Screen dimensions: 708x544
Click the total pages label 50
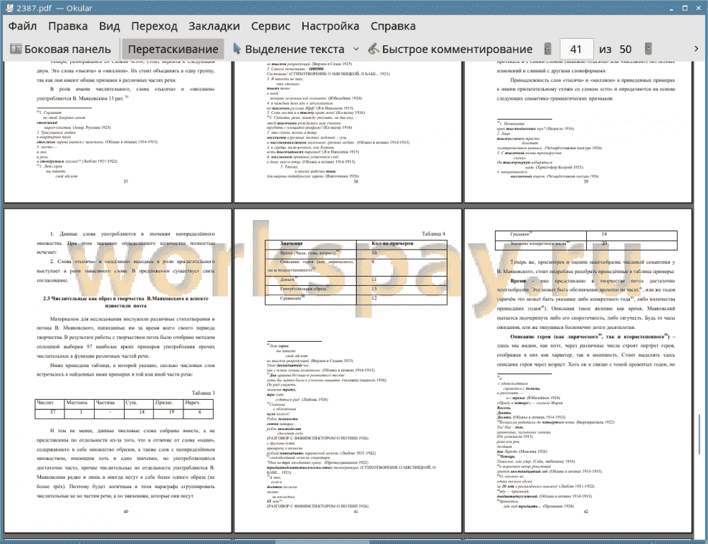point(625,50)
